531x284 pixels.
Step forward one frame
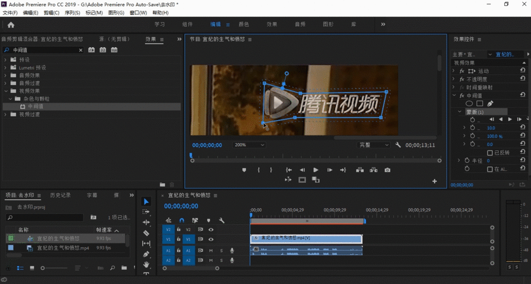330,170
